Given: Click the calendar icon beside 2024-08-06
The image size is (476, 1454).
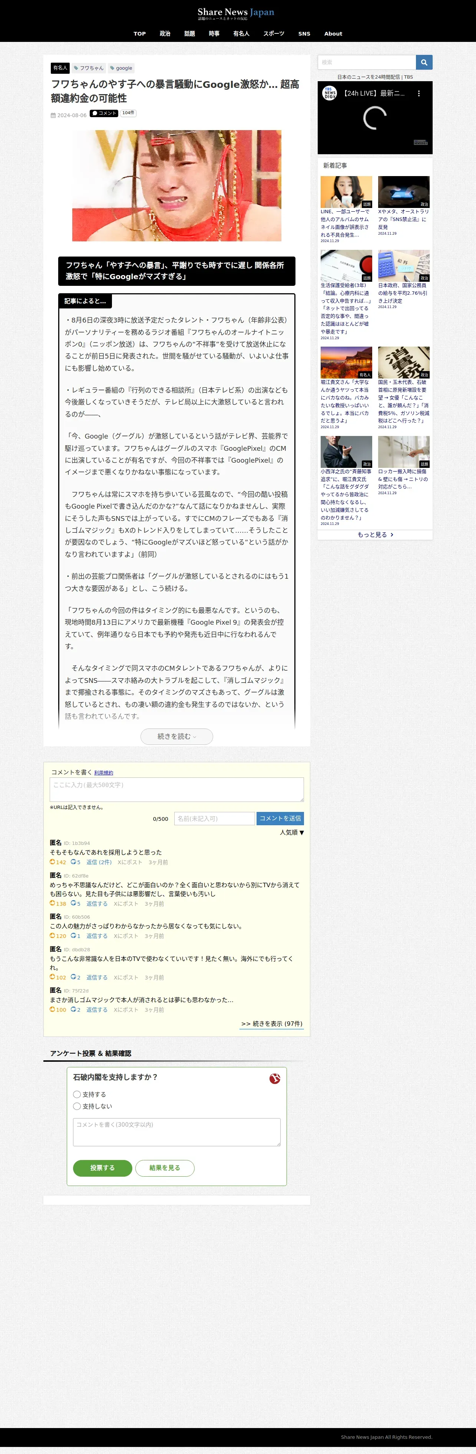Looking at the screenshot, I should [x=53, y=115].
